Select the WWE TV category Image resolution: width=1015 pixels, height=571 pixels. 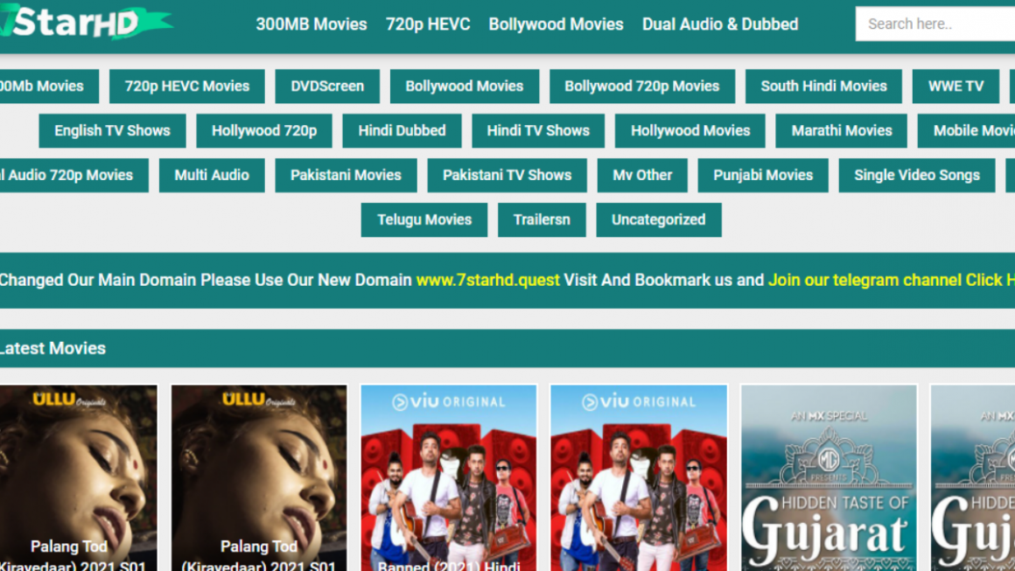955,86
